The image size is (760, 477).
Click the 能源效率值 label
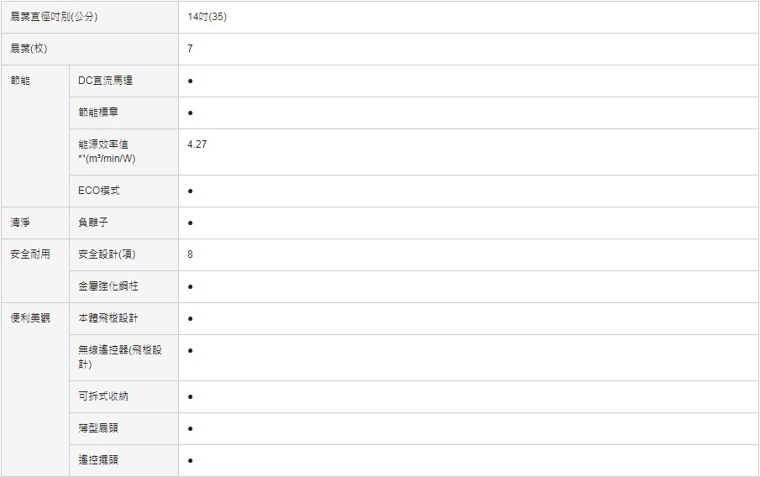(103, 144)
